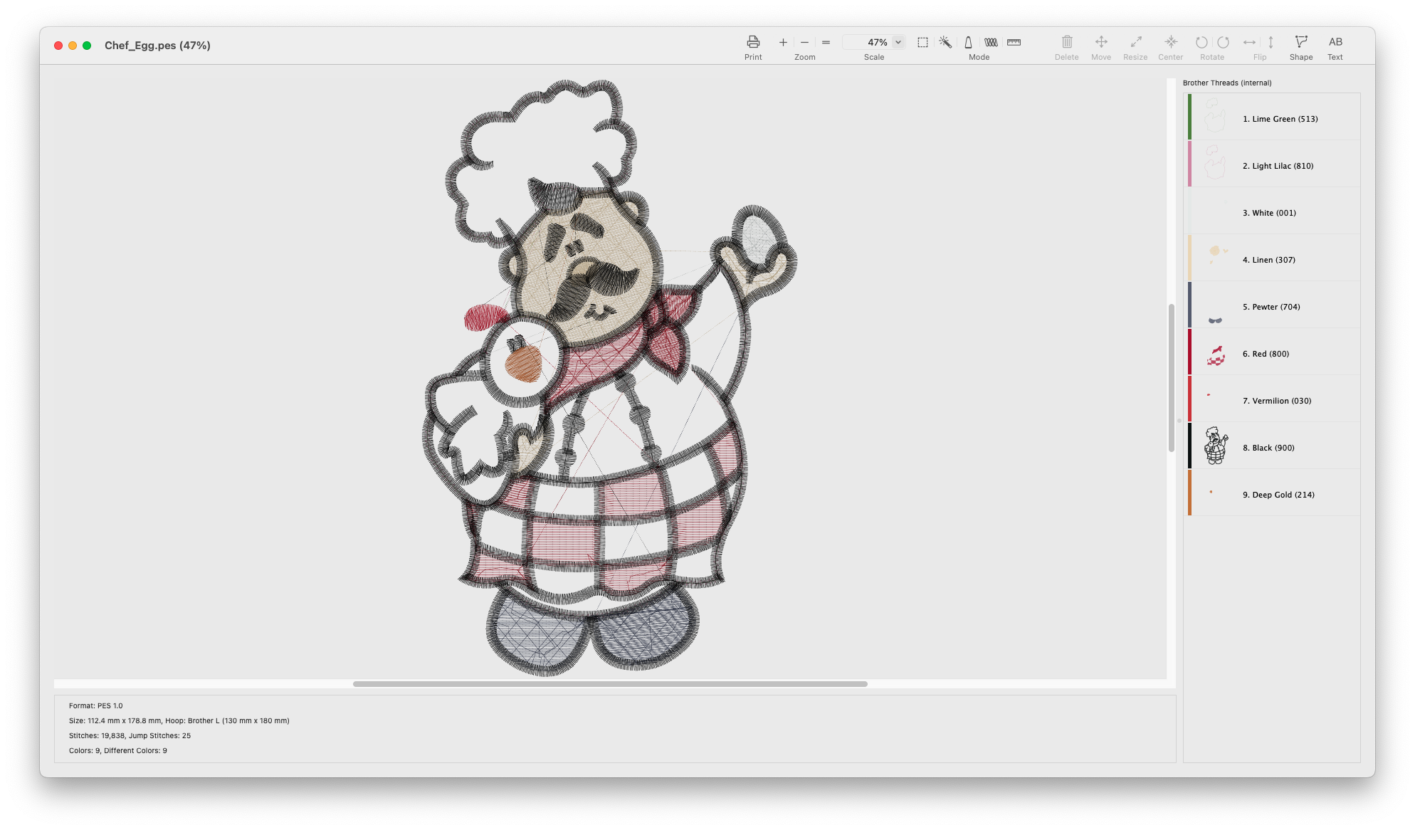
Task: Click the needle point mode icon
Action: (968, 42)
